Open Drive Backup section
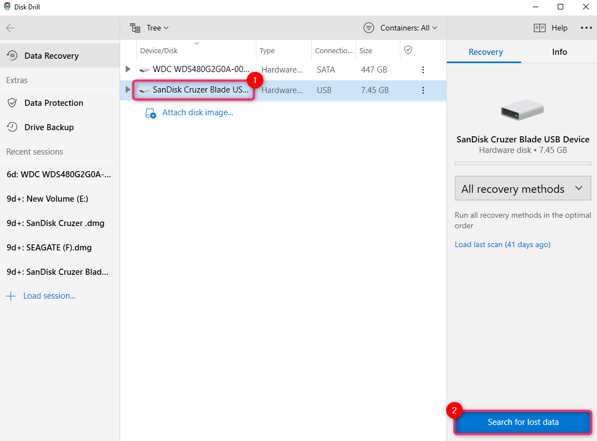 pyautogui.click(x=60, y=127)
